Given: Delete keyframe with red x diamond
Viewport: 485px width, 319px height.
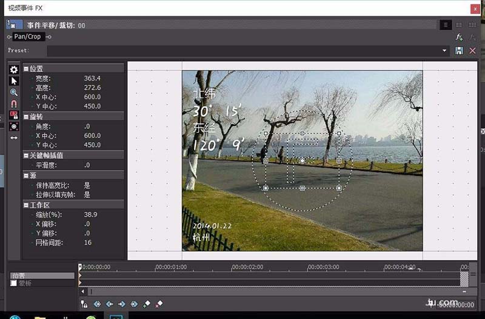Looking at the screenshot, I should coord(159,304).
